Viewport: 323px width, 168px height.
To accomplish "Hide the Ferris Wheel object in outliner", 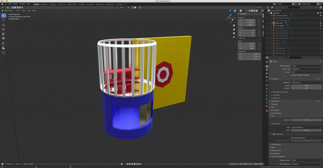I will click(x=321, y=26).
